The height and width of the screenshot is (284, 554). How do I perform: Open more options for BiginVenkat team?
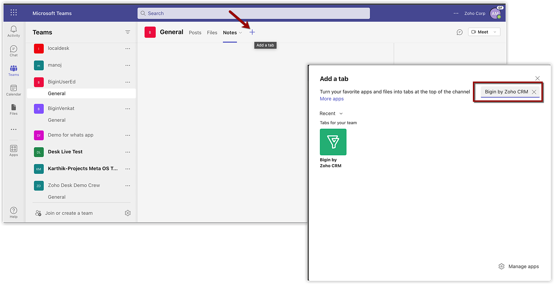coord(128,109)
